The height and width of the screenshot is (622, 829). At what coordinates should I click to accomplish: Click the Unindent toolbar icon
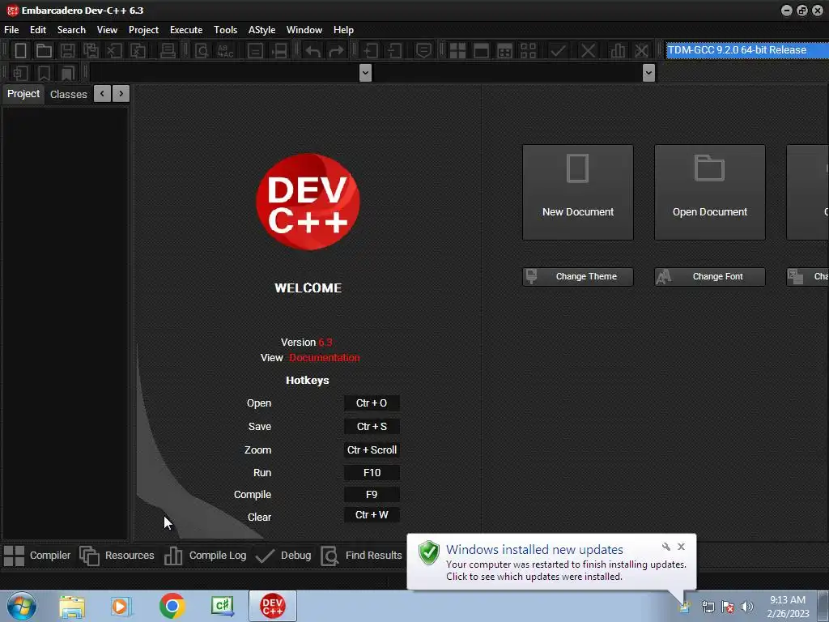(394, 51)
